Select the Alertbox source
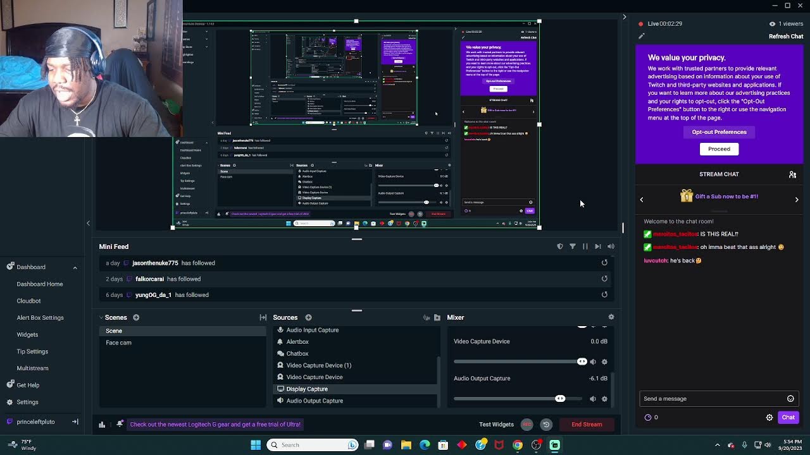 355,342
